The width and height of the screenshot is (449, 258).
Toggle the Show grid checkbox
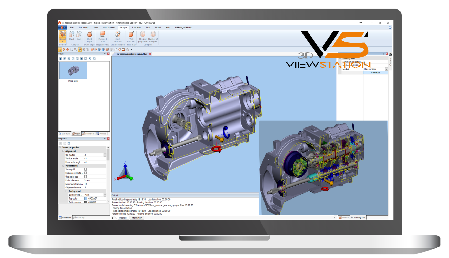pos(85,169)
